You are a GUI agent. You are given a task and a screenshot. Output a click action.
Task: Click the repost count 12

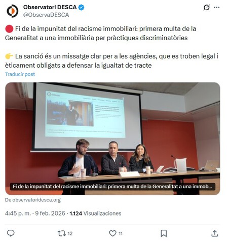pyautogui.click(x=70, y=233)
